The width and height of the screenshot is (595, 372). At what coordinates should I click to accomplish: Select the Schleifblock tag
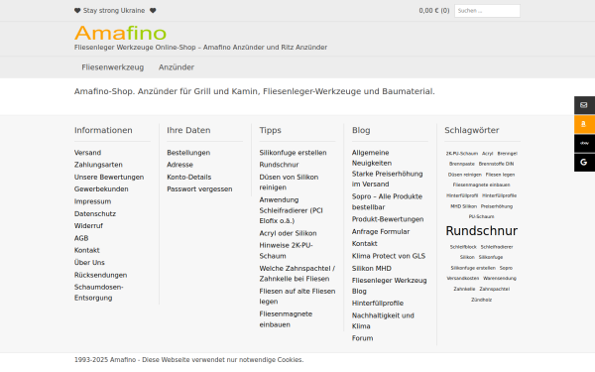click(463, 247)
